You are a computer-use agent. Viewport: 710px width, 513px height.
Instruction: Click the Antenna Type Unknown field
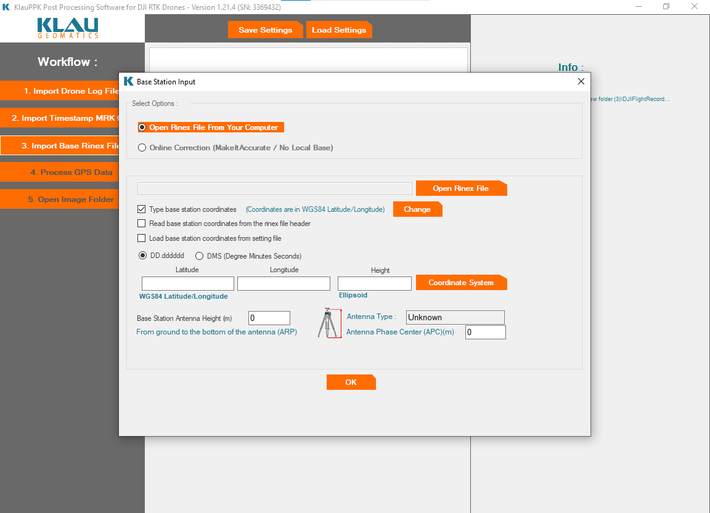pyautogui.click(x=455, y=317)
